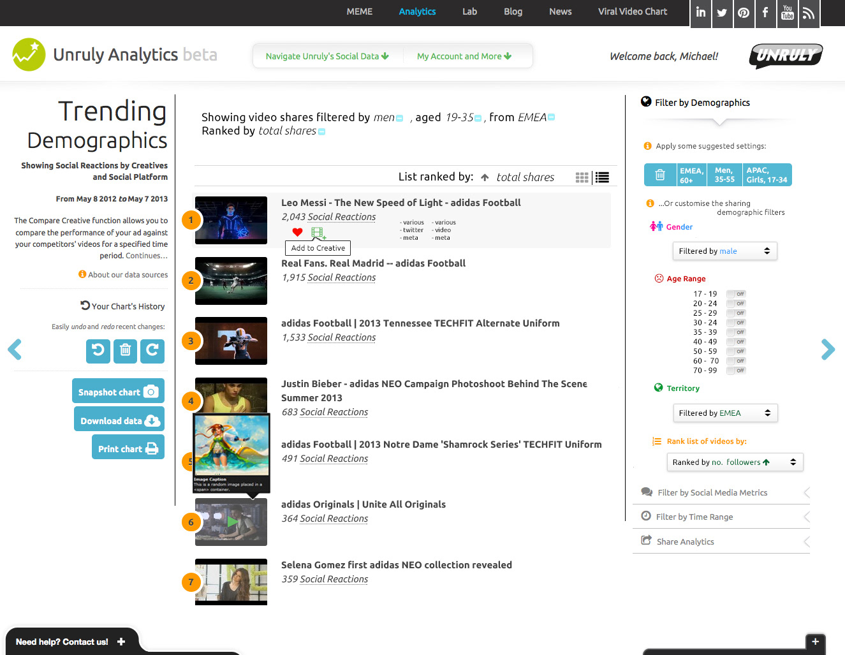Toggle the 40 - 49 age range switch
845x655 pixels.
coord(736,342)
